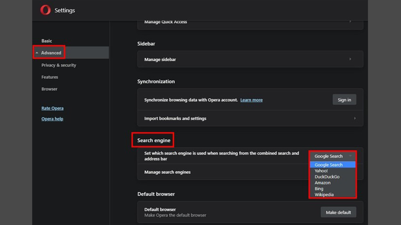The image size is (401, 225).
Task: Open Browser settings section
Action: point(49,89)
